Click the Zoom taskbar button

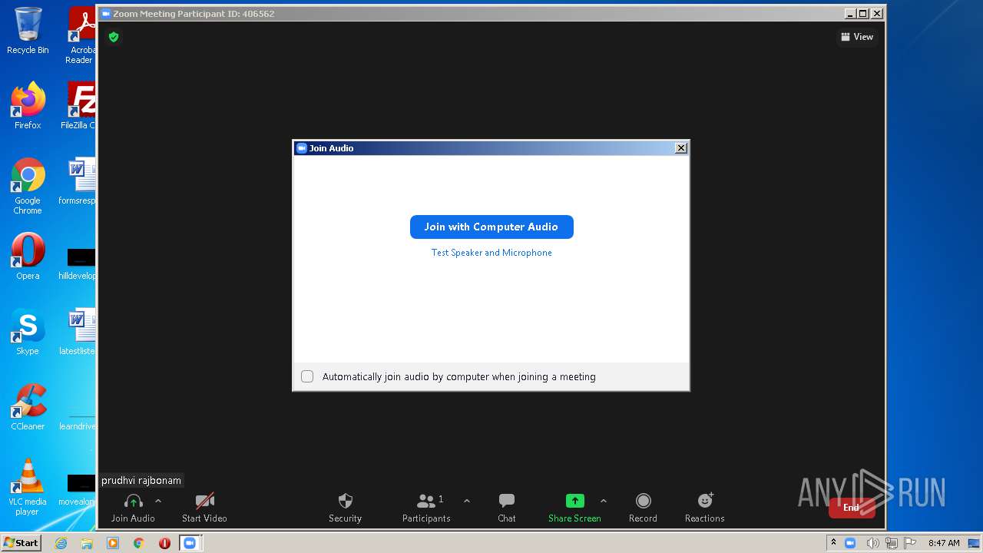(x=190, y=543)
